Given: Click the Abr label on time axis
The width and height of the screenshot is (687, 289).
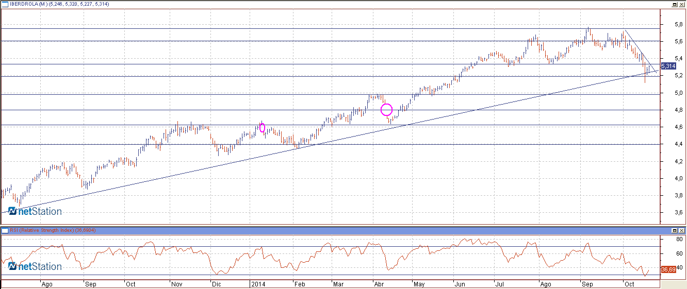Looking at the screenshot, I should pos(379,284).
